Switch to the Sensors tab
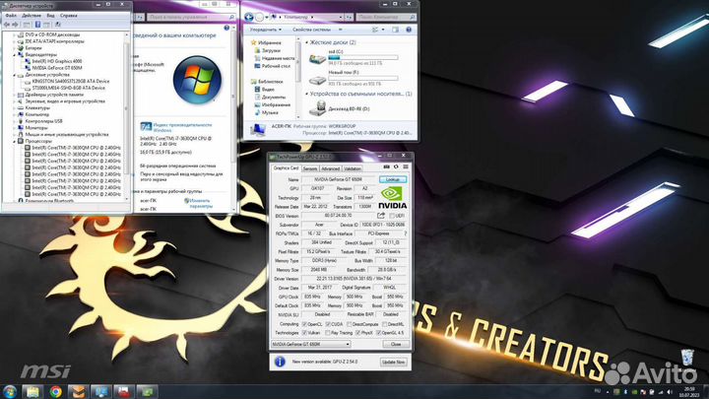 (x=310, y=168)
